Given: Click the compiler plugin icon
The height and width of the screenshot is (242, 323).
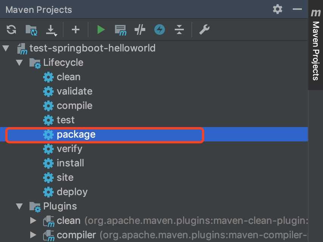Looking at the screenshot, I should 49,236.
